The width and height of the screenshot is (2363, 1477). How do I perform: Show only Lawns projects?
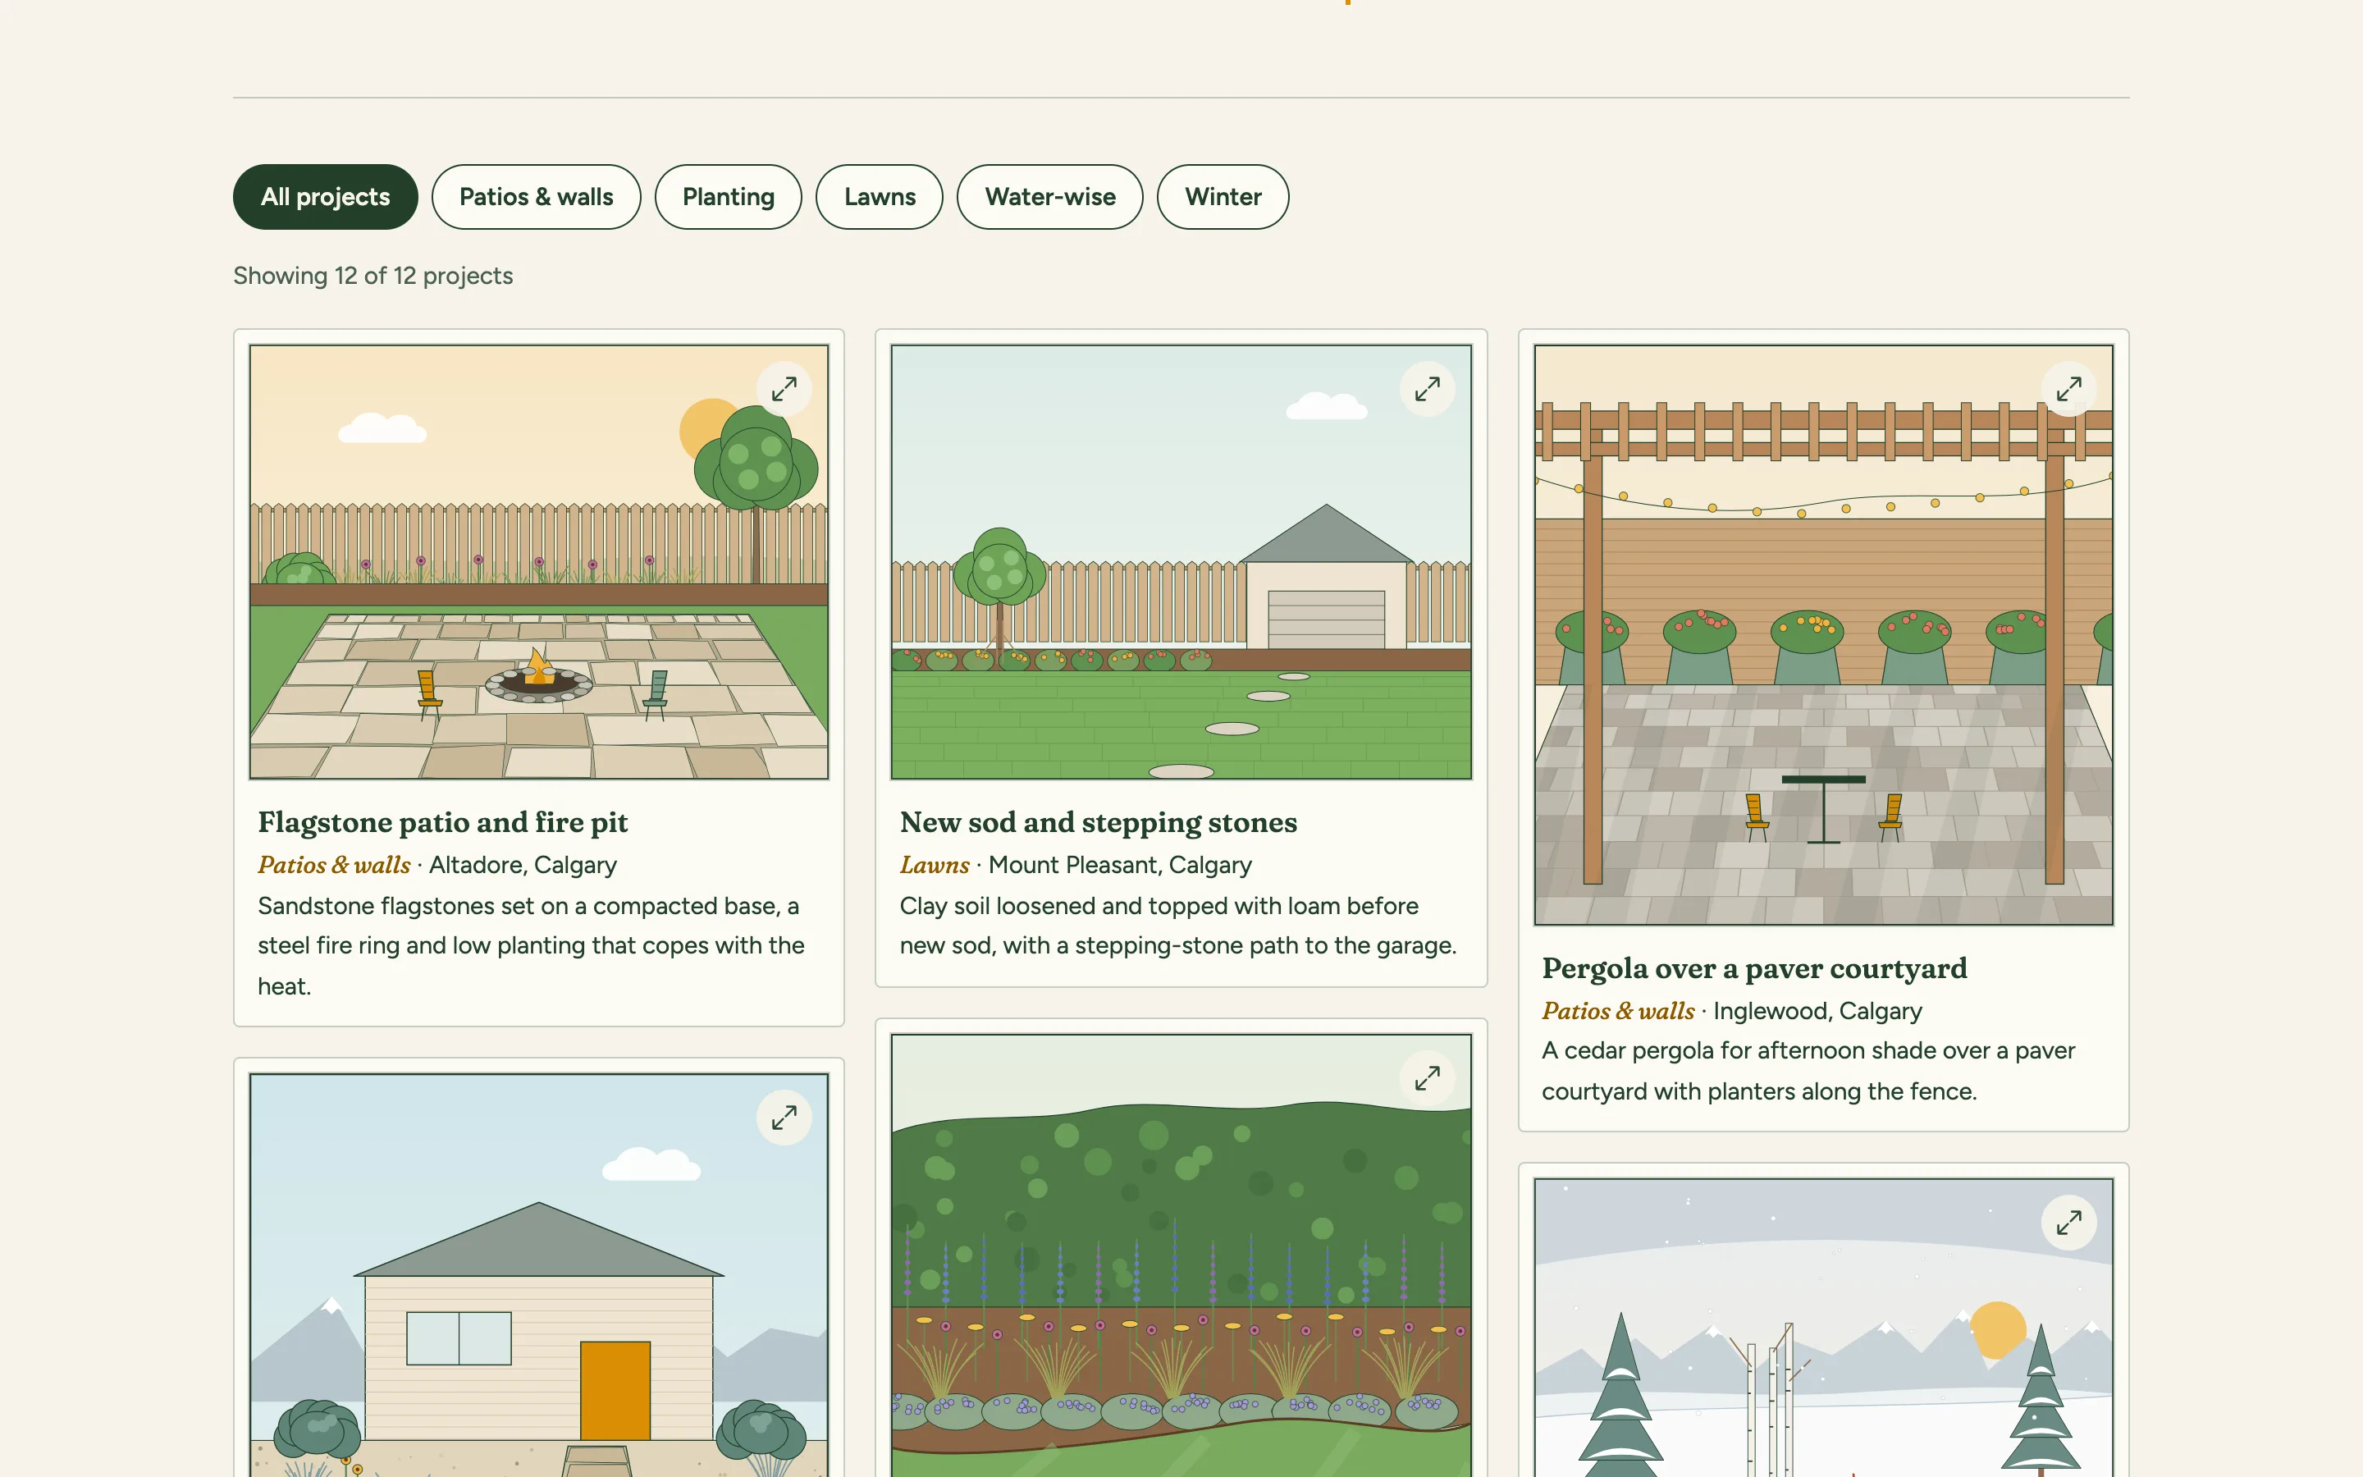tap(880, 196)
